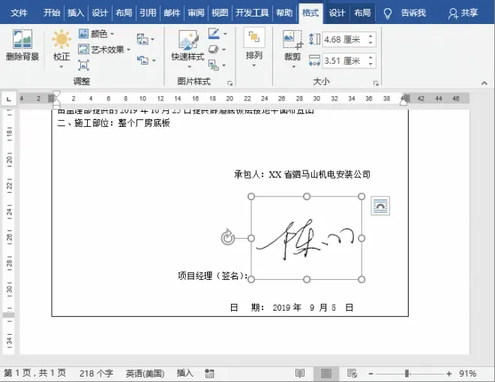Screen dimensions: 495x382
Task: Switch to the References (引用) tab
Action: point(148,13)
